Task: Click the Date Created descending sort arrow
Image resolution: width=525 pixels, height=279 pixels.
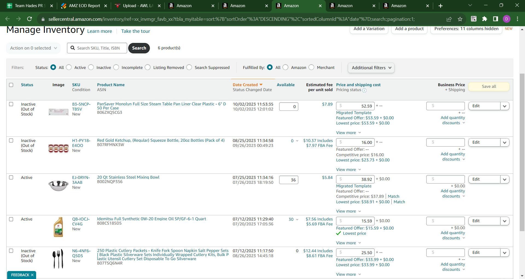Action: pos(261,85)
